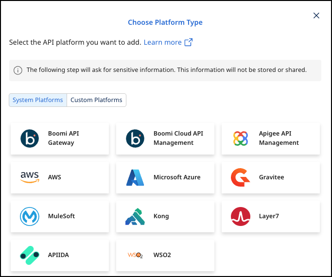
Task: Click the info circle icon in the notice
Action: pyautogui.click(x=18, y=70)
